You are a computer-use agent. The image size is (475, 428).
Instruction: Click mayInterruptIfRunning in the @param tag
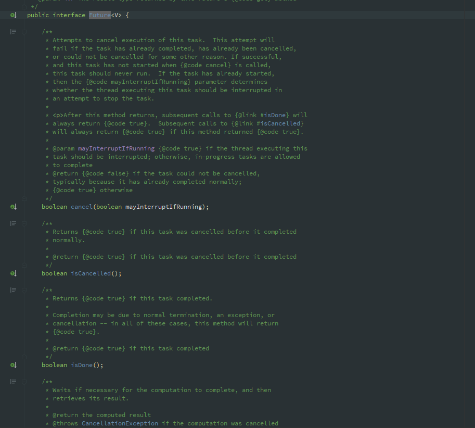pos(117,148)
